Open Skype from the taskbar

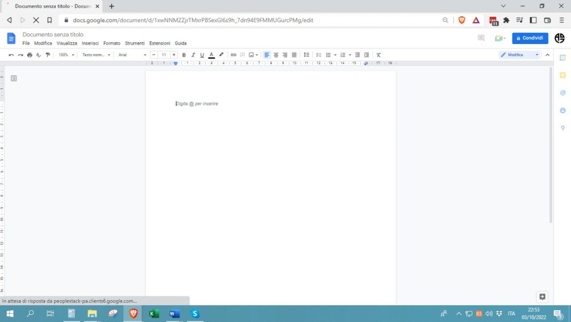pyautogui.click(x=195, y=314)
